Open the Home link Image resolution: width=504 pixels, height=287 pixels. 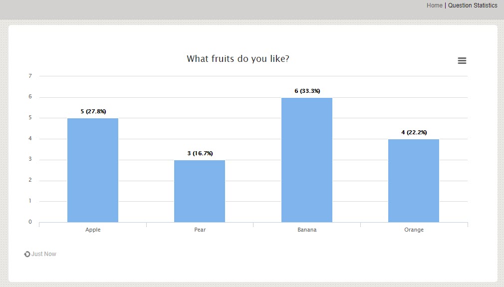pos(434,5)
